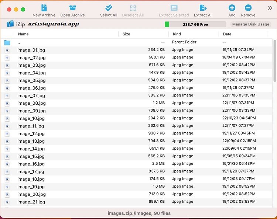The width and height of the screenshot is (277, 219).
Task: Click the file icon for image_14.jpg
Action: 7,149
